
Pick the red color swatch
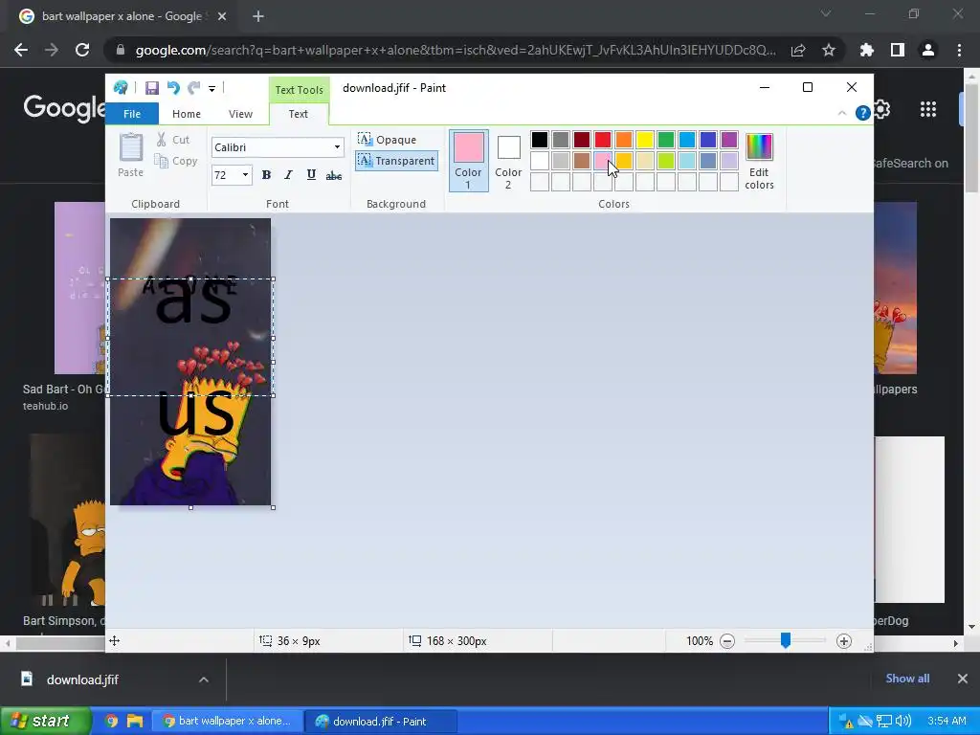tap(603, 140)
